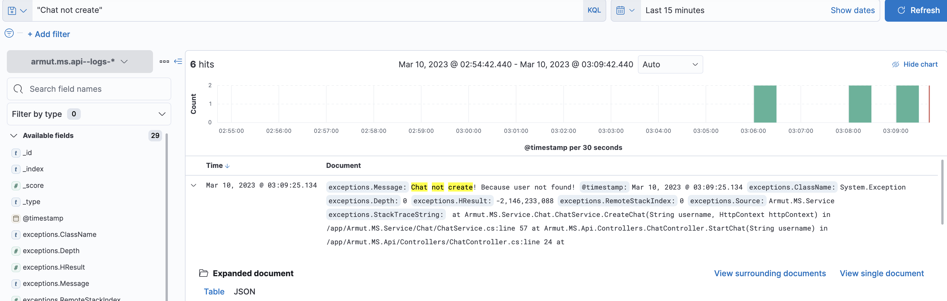Click the query input containing Chat not create
This screenshot has height=301, width=947.
tap(147, 10)
